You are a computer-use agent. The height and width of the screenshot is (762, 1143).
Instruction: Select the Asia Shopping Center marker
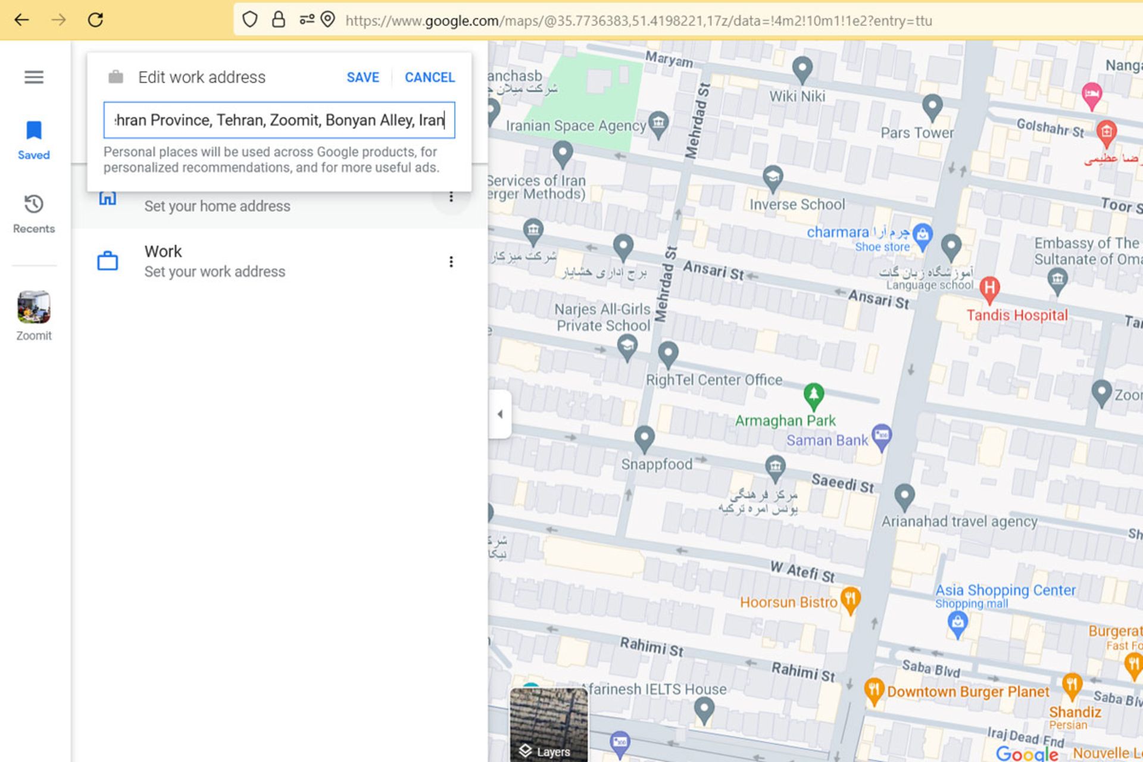click(957, 625)
